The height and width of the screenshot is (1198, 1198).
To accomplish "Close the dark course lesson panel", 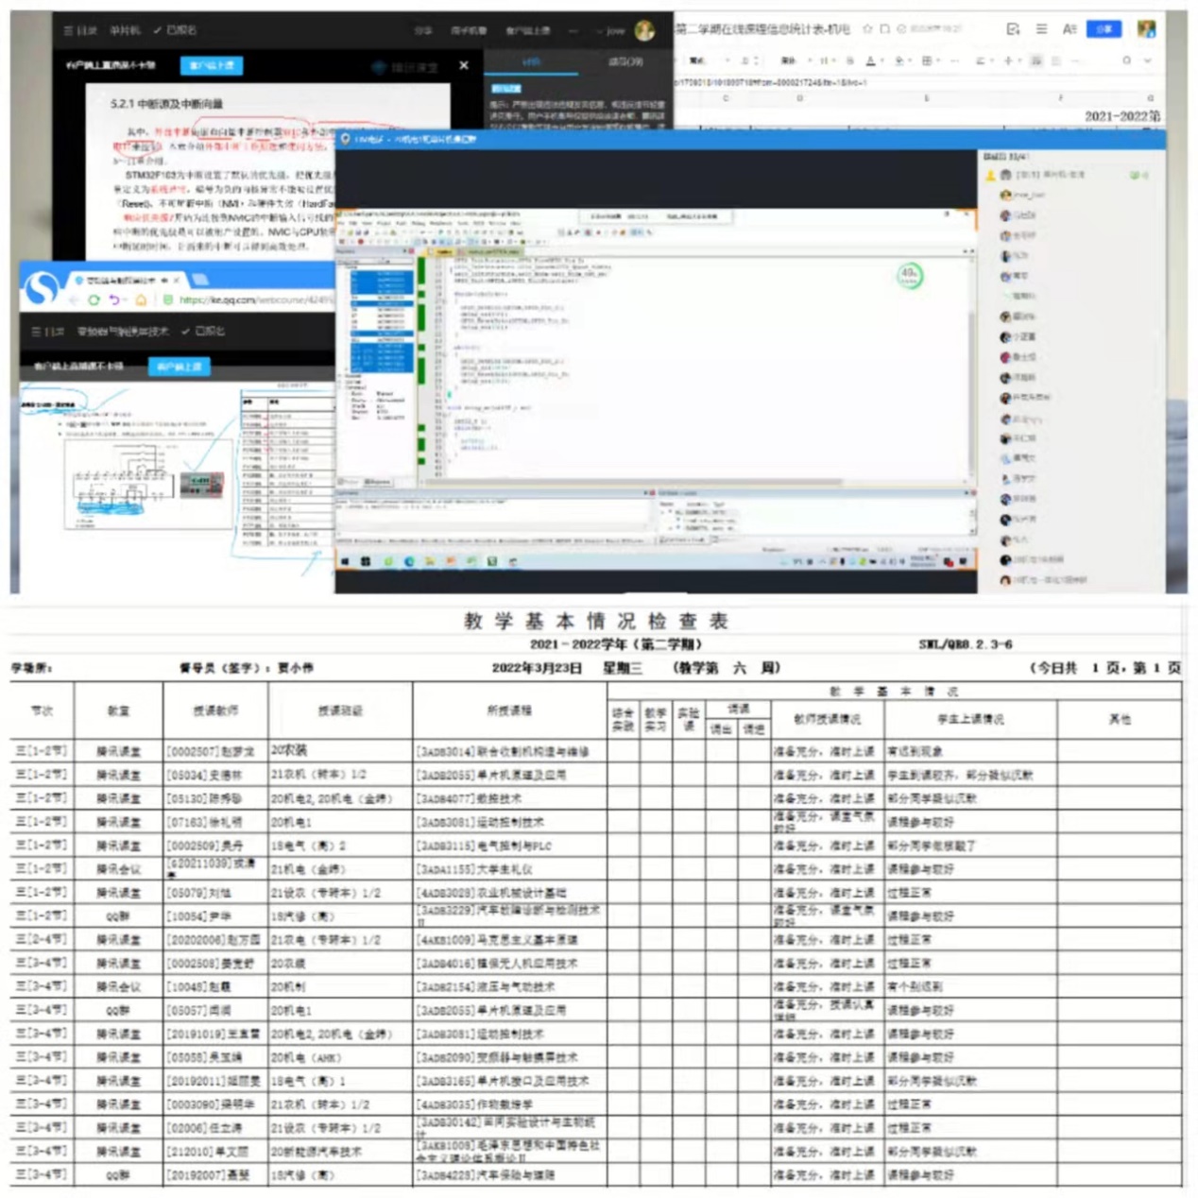I will click(x=463, y=65).
